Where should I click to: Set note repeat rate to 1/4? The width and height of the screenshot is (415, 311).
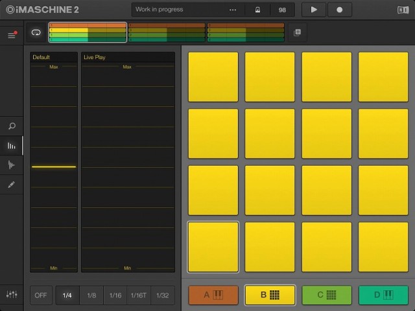click(x=67, y=295)
